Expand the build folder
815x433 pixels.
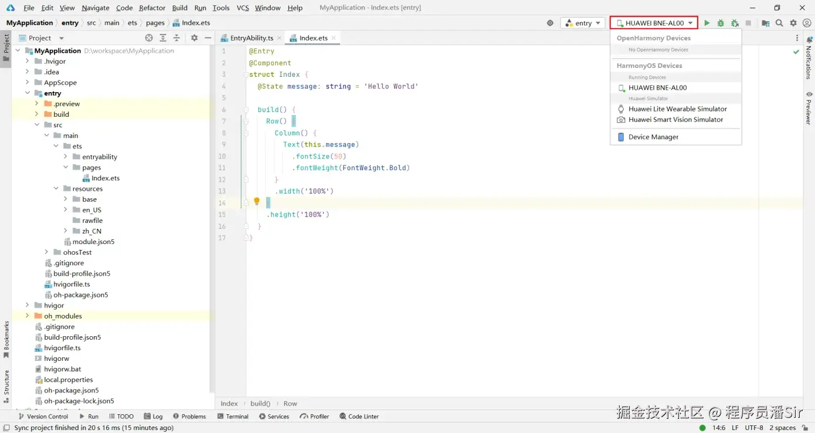(36, 114)
